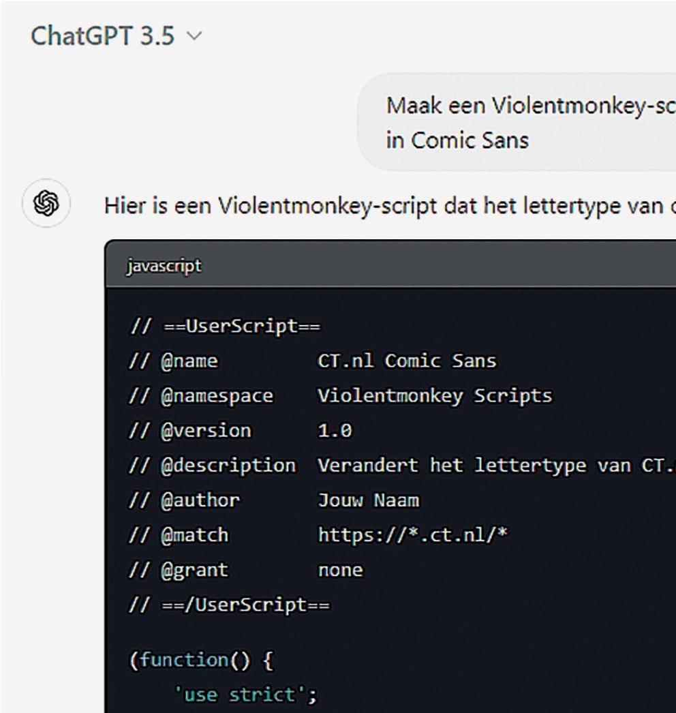Click the chevron beside ChatGPT 3.5
The height and width of the screenshot is (713, 676).
click(194, 36)
